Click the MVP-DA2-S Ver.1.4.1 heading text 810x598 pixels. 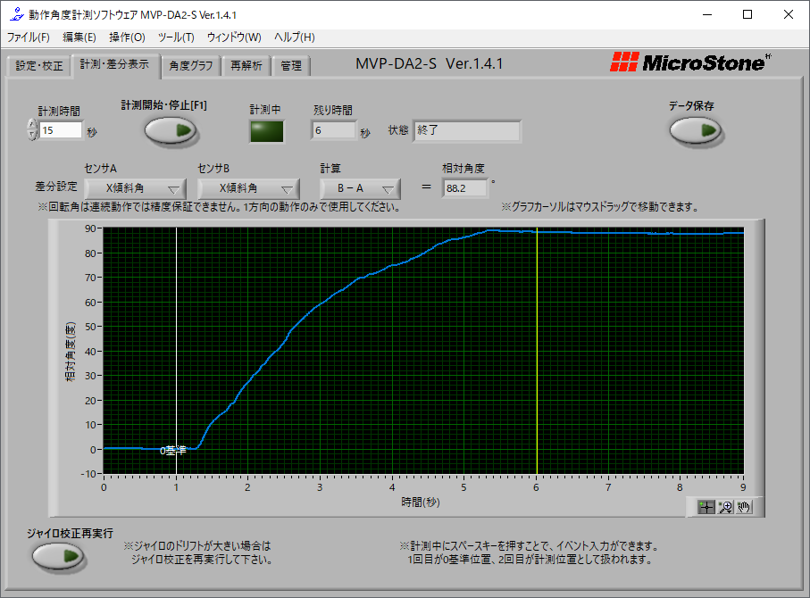pos(430,63)
